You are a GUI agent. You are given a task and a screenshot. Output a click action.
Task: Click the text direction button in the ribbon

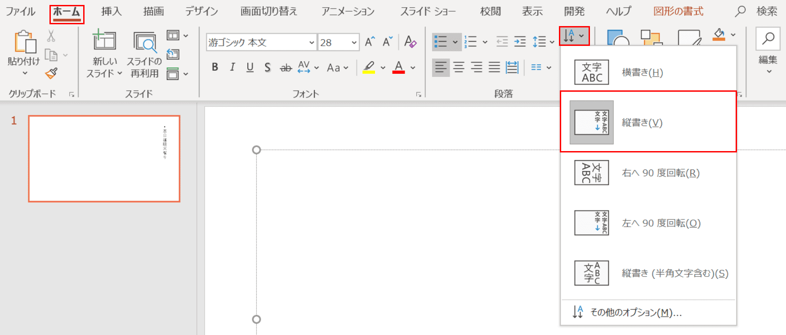(x=574, y=36)
